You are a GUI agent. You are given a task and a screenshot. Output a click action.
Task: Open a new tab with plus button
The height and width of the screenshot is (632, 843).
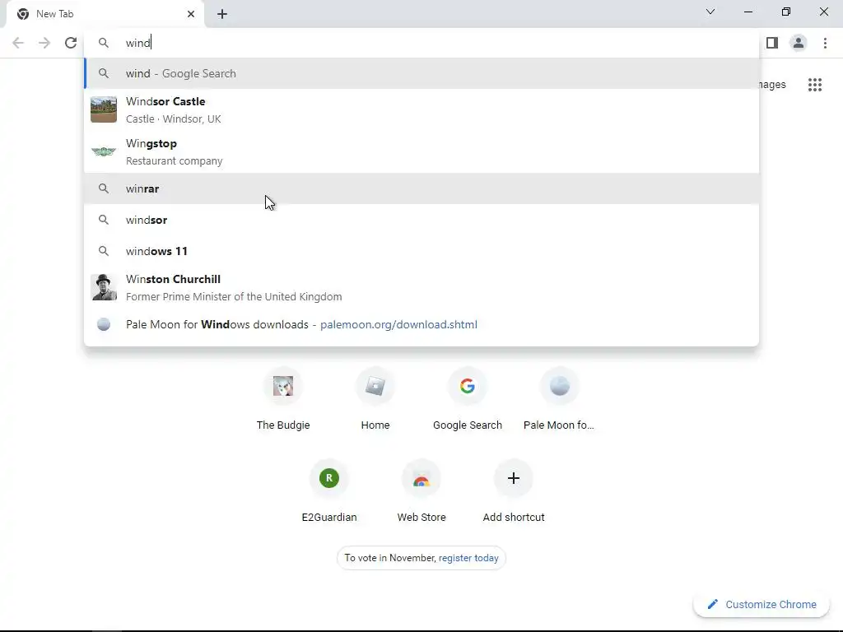(222, 14)
